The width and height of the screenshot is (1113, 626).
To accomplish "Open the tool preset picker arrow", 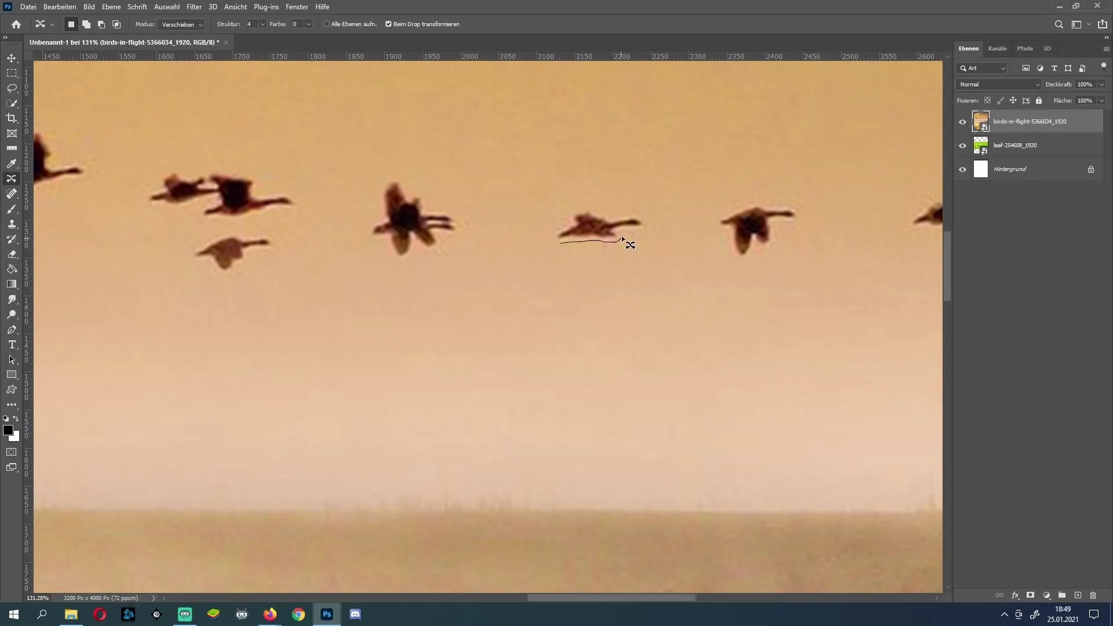I will [52, 24].
